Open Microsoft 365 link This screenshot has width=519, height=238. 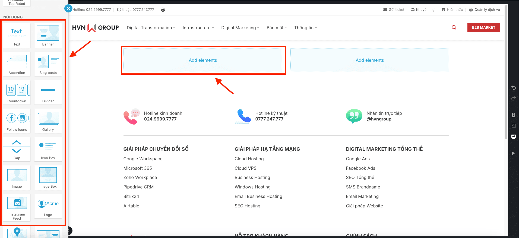tap(138, 168)
